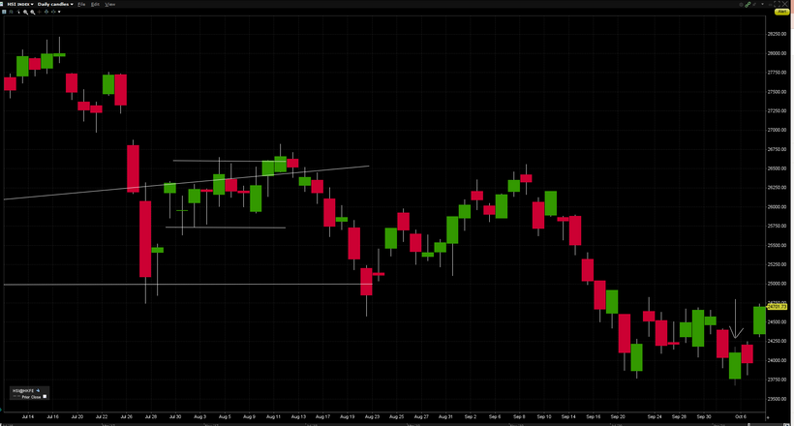
Task: Select the crosshair cursor tool
Action: coord(40,12)
